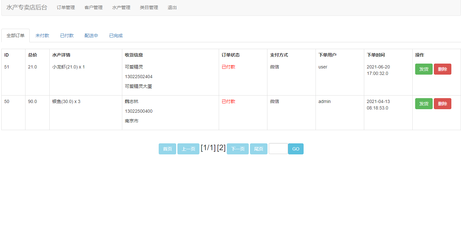Switch to the 配送中 tab
Screen dimensions: 461x238
tap(91, 36)
